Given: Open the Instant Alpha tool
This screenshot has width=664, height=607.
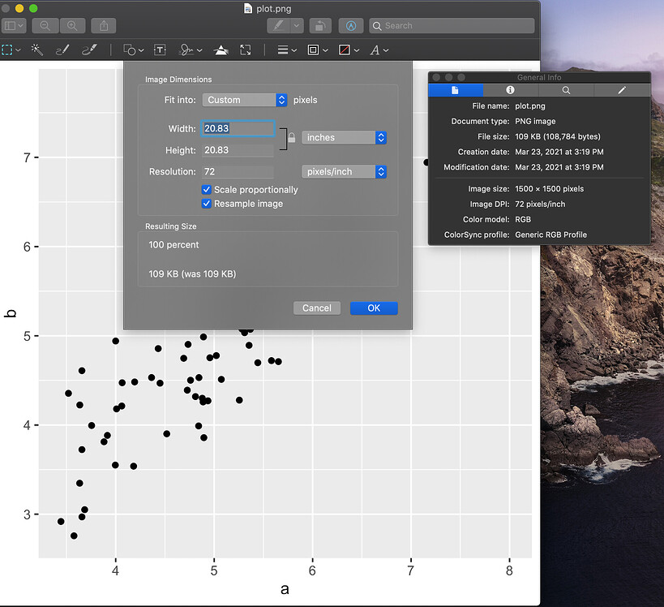Looking at the screenshot, I should pyautogui.click(x=36, y=50).
